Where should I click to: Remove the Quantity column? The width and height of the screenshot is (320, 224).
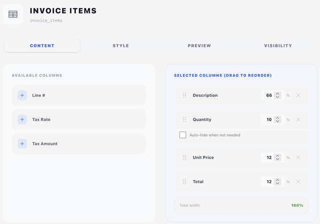pos(298,120)
